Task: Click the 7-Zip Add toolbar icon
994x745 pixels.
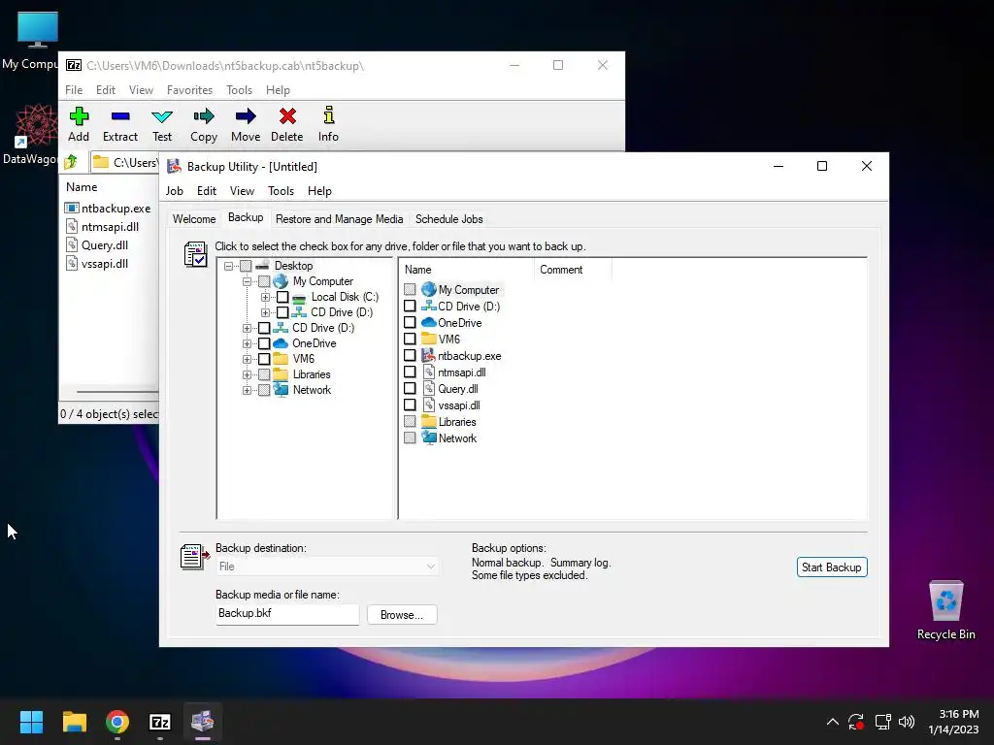Action: coord(79,117)
